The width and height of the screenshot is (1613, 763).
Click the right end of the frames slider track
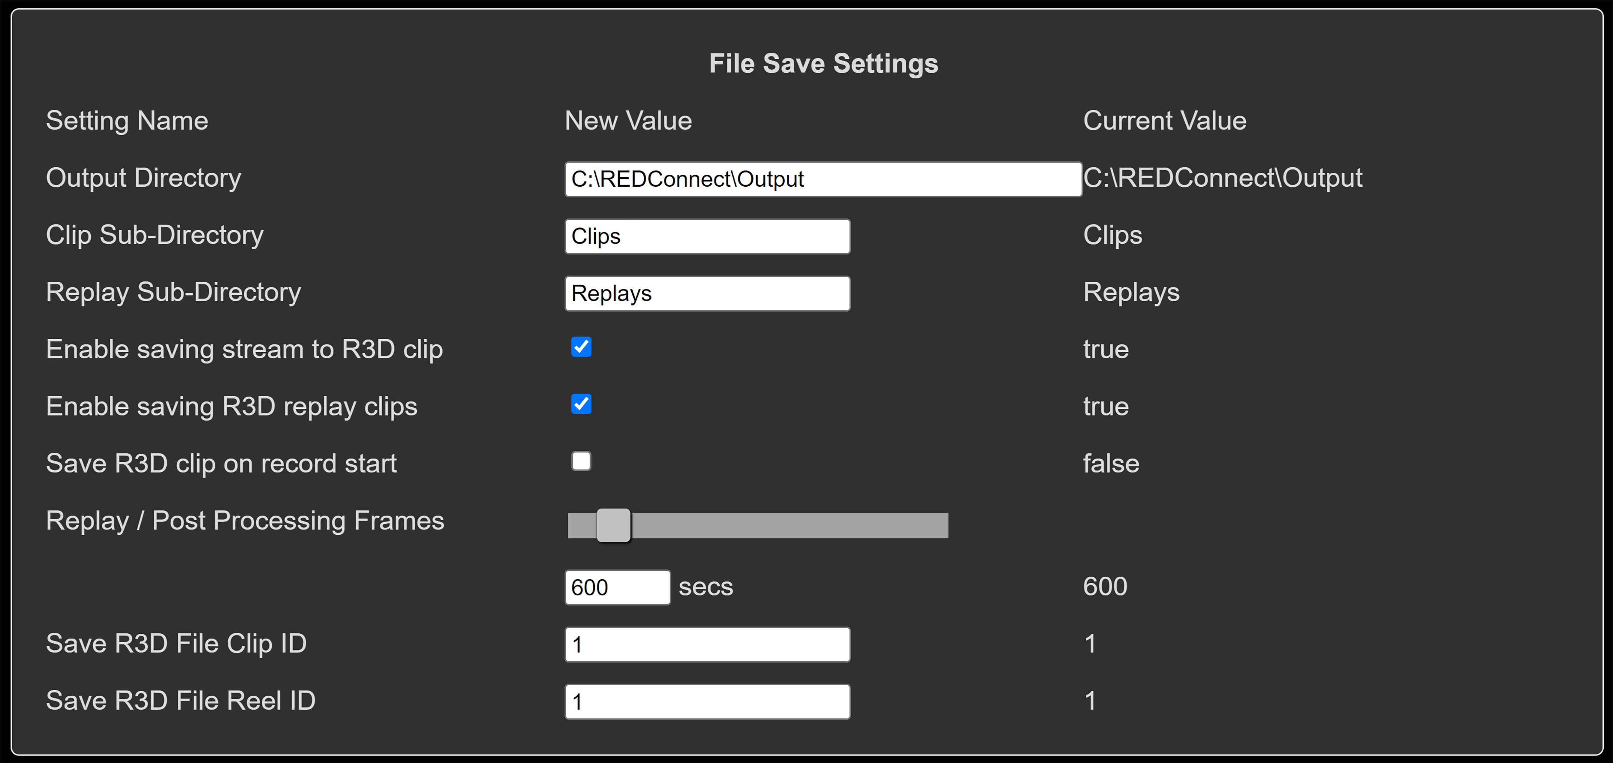[942, 525]
